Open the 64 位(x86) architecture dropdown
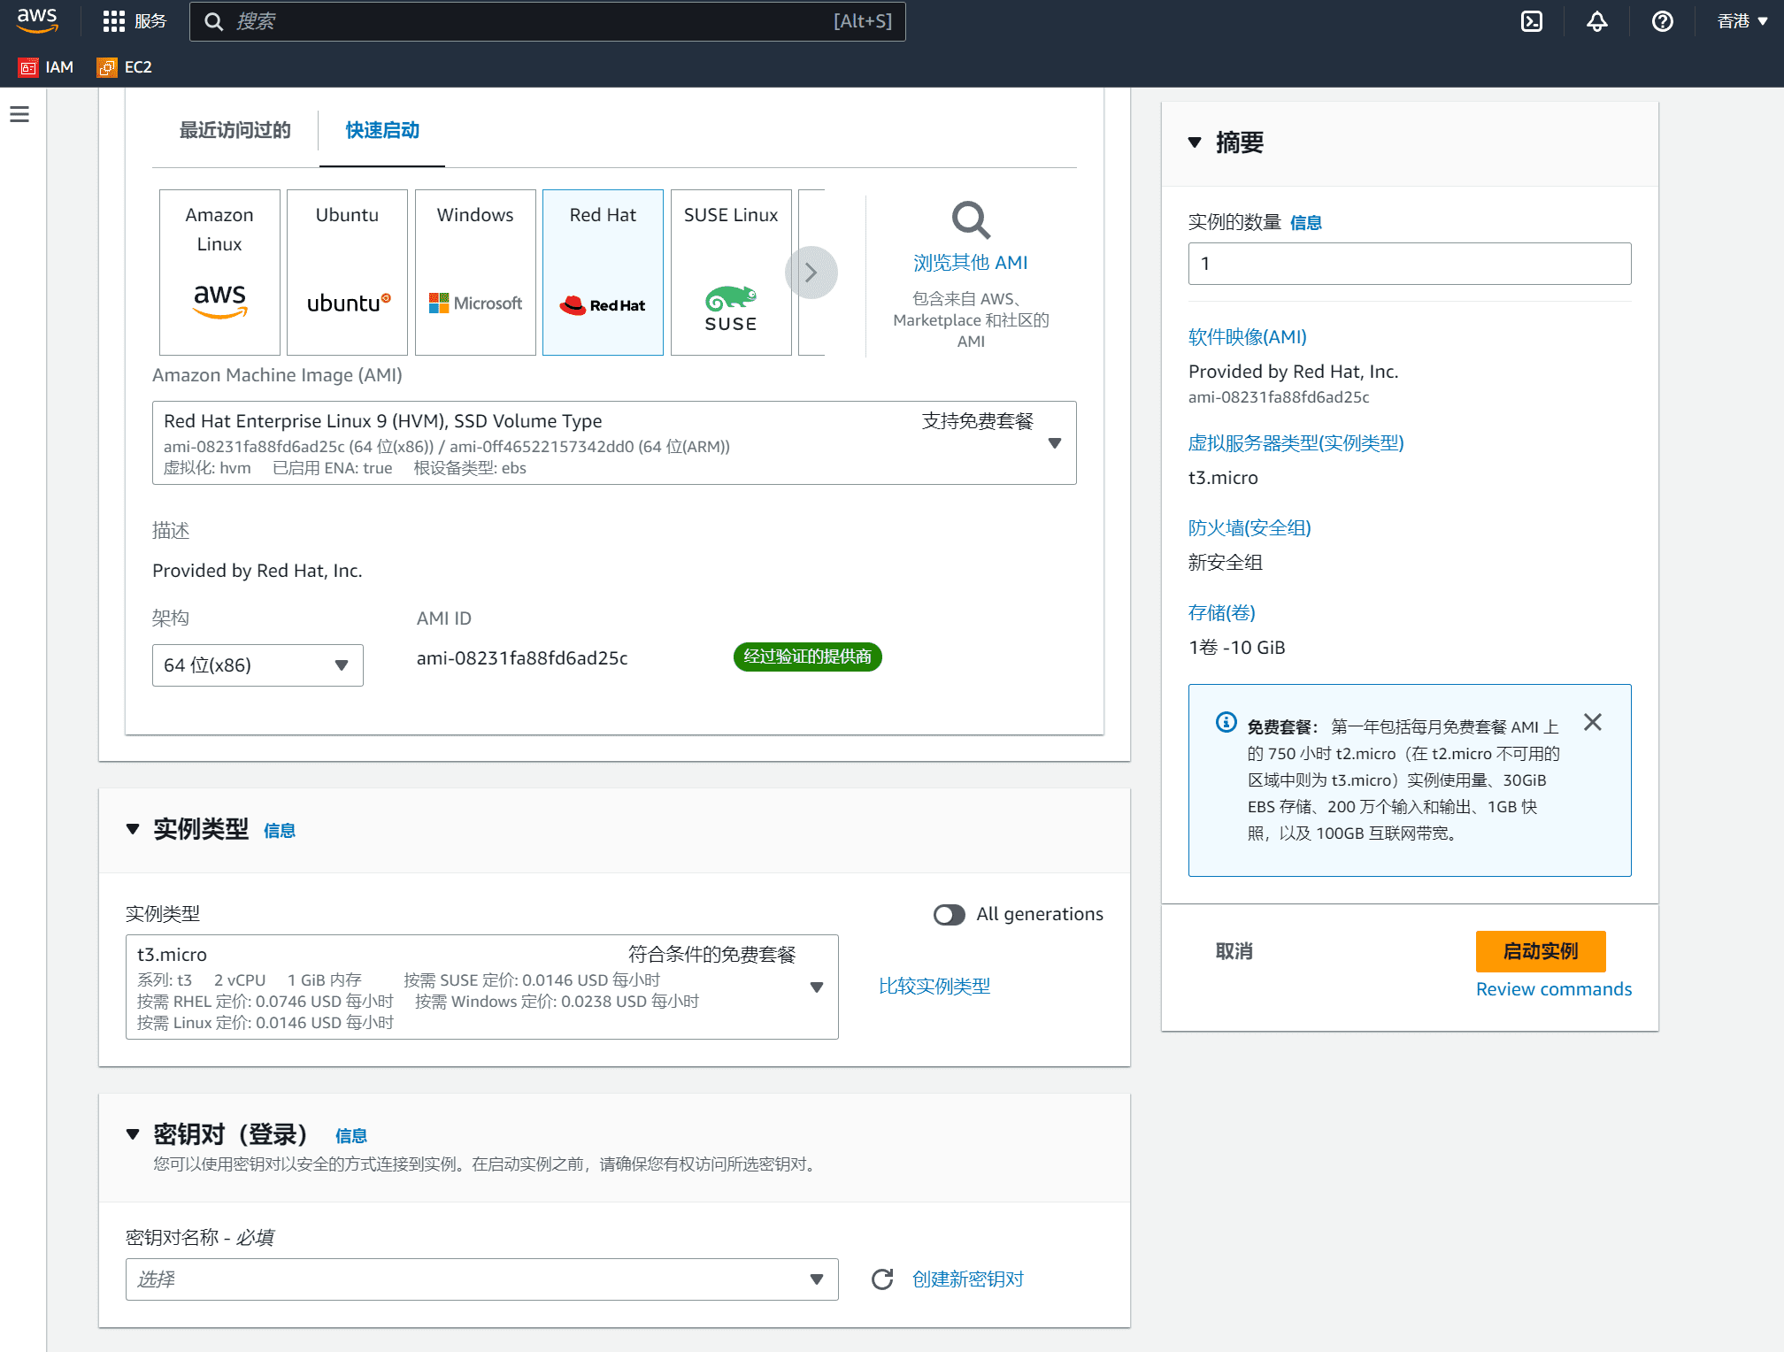Screen dimensions: 1784x1352 click(x=258, y=665)
